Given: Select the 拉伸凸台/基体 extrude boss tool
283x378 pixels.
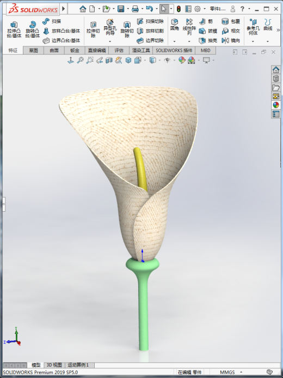Looking at the screenshot, I should 14,29.
